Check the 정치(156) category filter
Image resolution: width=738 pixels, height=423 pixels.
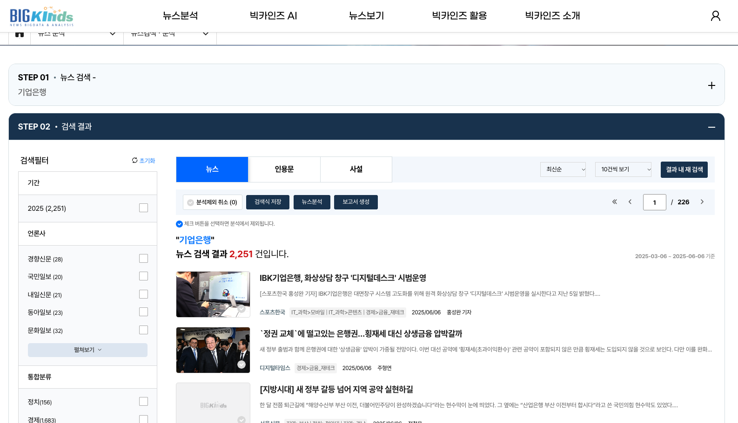[143, 402]
